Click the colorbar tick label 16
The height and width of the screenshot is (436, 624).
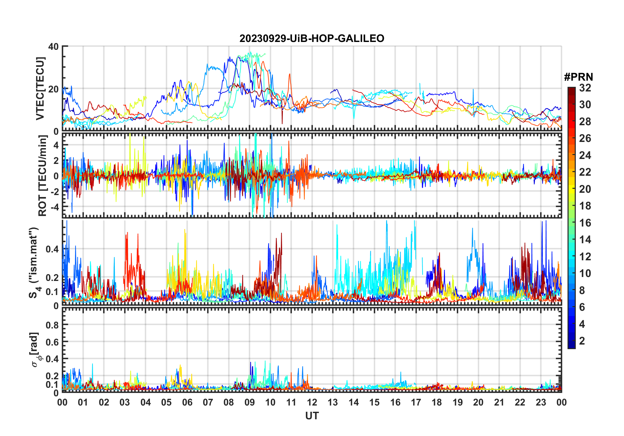click(x=585, y=223)
